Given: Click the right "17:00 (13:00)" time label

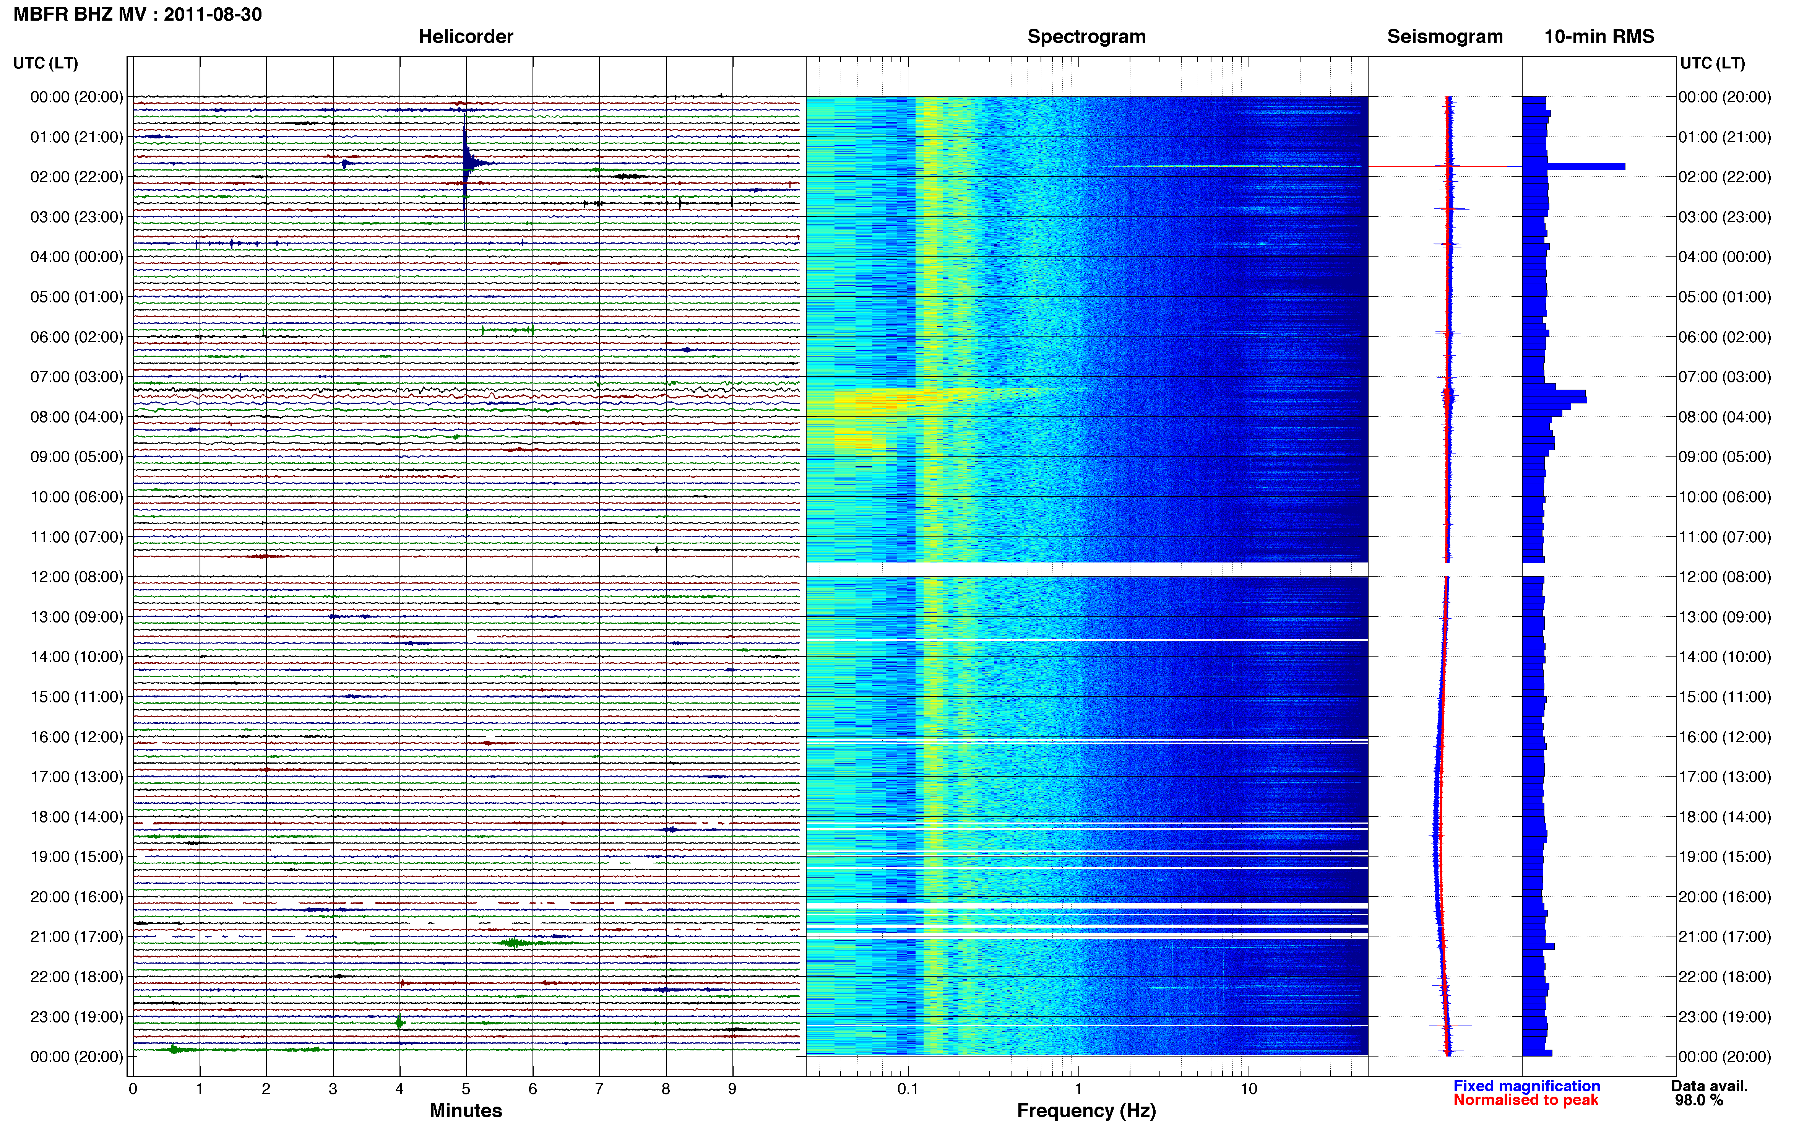Looking at the screenshot, I should pyautogui.click(x=1724, y=777).
